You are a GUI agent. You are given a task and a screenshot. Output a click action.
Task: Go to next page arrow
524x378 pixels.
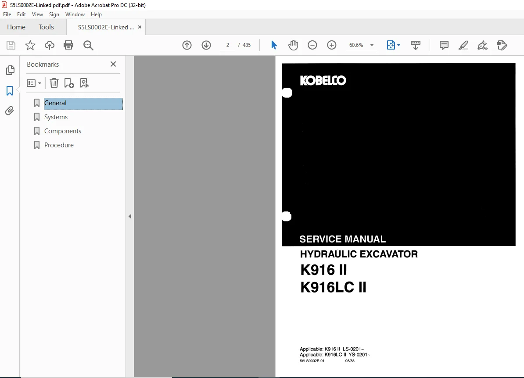point(206,45)
